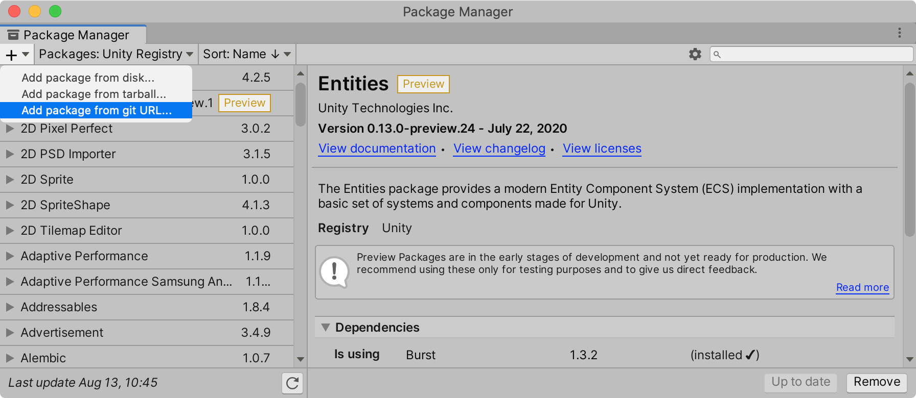Open the Packages: Unity Registry dropdown
The height and width of the screenshot is (398, 916).
pyautogui.click(x=116, y=54)
